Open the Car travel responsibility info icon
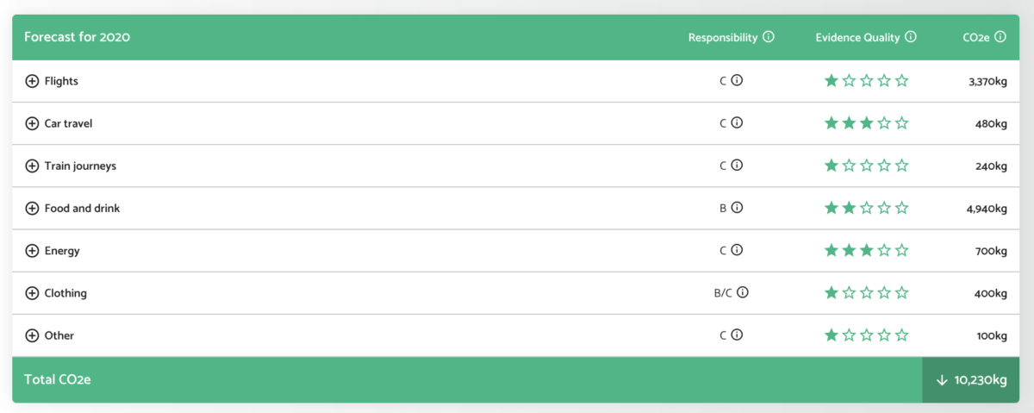Screen dimensions: 1034x413 pos(737,123)
